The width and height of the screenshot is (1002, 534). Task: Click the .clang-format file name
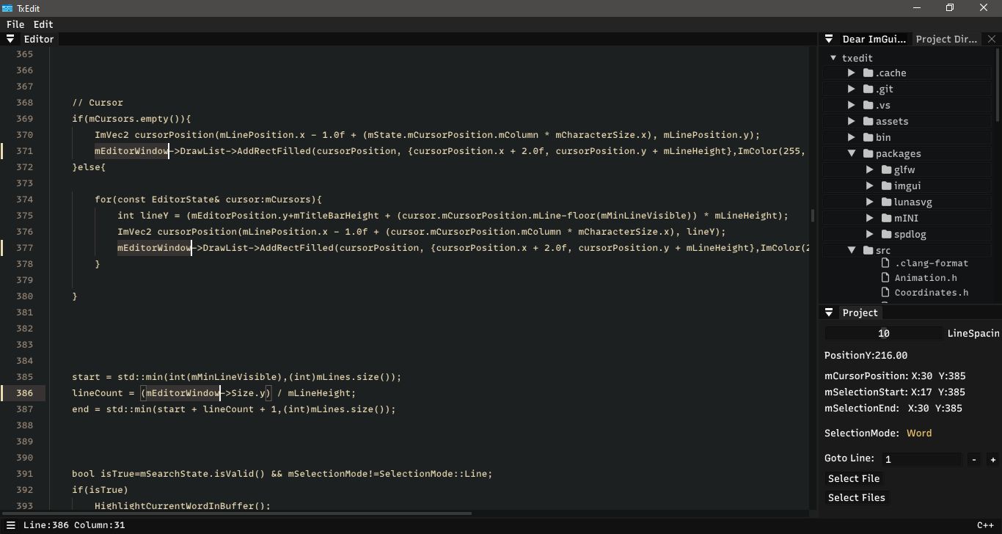tap(932, 263)
